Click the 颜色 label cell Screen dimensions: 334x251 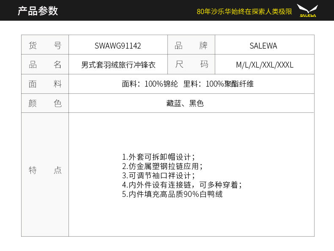tap(45, 103)
